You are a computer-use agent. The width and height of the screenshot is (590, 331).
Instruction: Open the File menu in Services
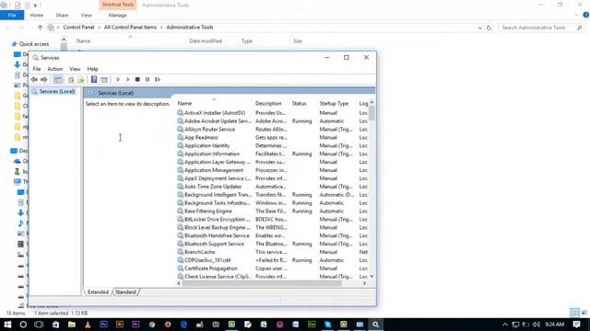[x=37, y=69]
